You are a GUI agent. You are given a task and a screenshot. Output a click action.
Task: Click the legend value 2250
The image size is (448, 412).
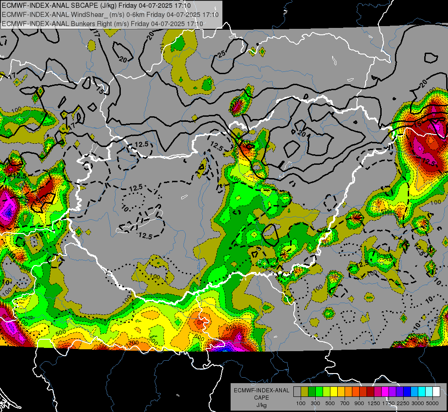click(403, 403)
